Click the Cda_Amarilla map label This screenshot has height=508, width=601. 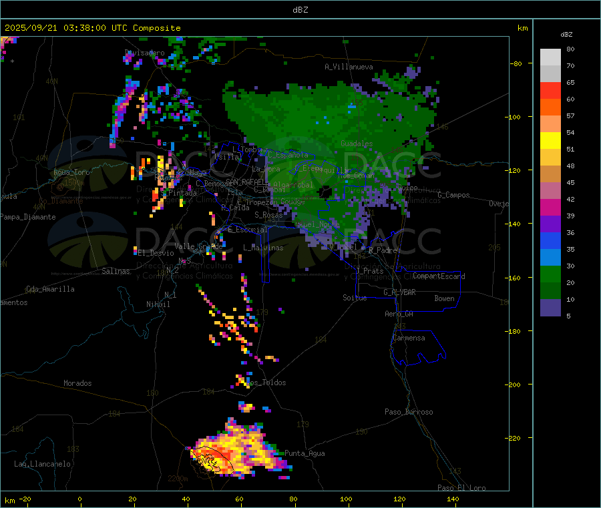(x=50, y=289)
